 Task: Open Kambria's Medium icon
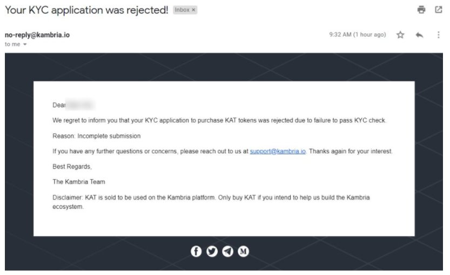click(x=243, y=251)
